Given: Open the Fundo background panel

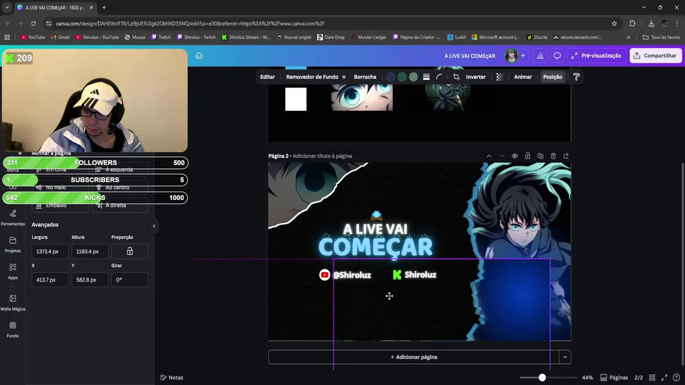Looking at the screenshot, I should click(x=13, y=329).
